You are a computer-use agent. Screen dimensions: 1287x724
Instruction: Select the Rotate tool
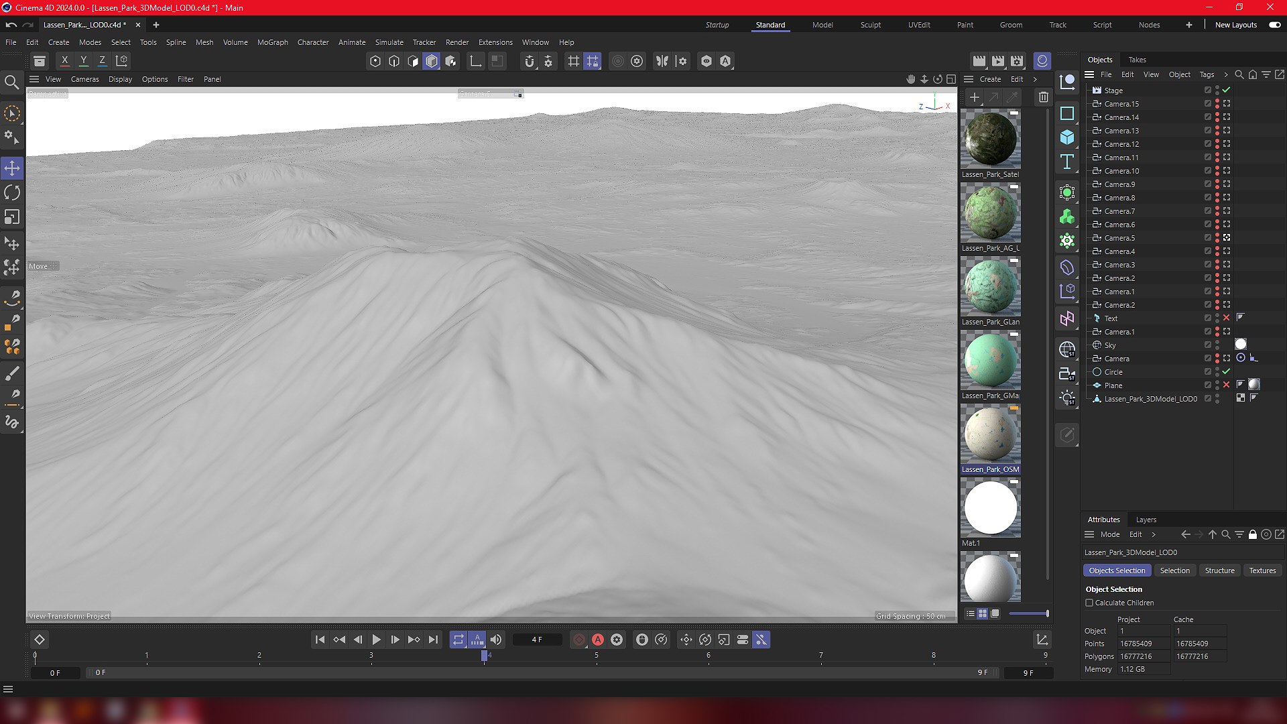point(12,193)
